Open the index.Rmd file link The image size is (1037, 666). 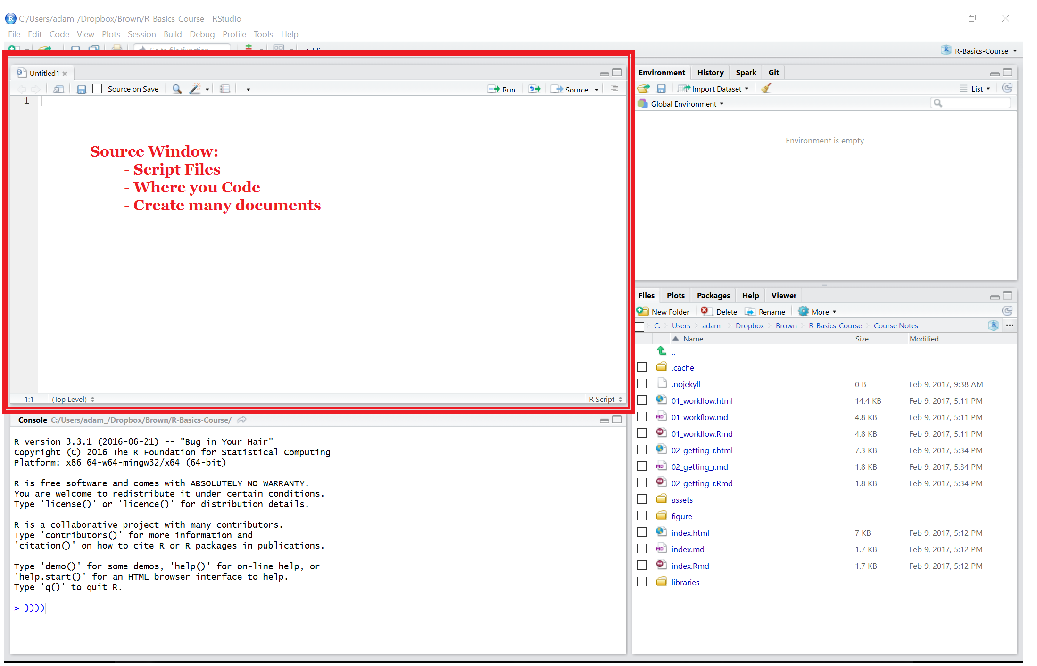pos(690,566)
